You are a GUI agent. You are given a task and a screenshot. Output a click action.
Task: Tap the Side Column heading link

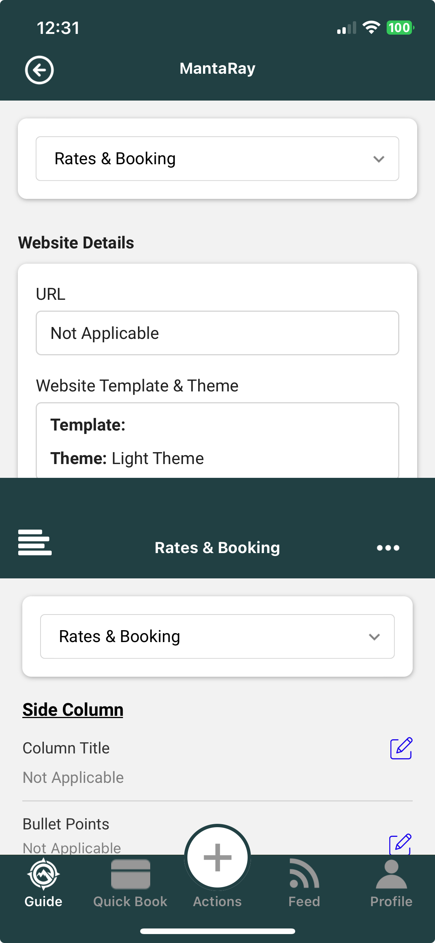73,709
